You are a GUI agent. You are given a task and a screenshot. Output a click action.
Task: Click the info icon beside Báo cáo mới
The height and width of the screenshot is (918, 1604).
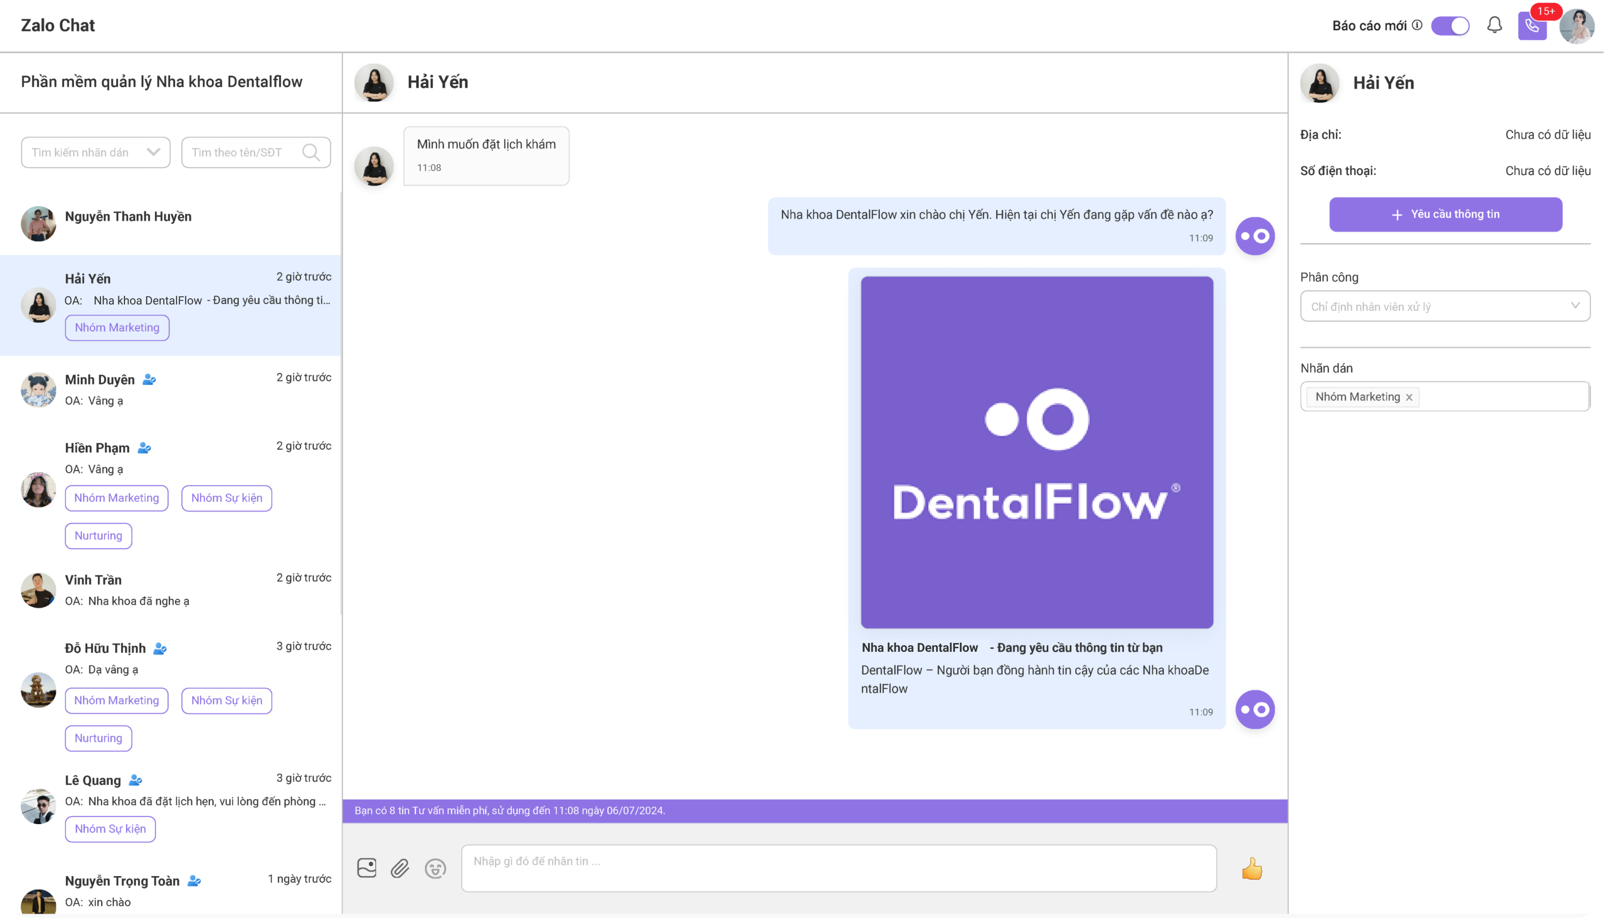click(x=1417, y=25)
